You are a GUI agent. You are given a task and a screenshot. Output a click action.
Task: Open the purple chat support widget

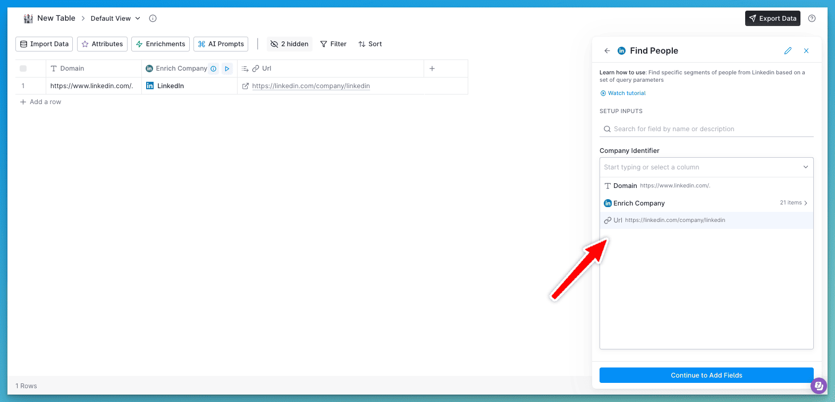coord(819,386)
